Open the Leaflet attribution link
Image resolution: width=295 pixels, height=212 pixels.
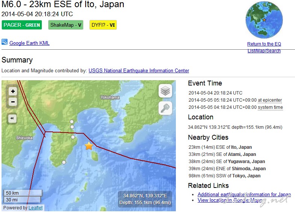[x=36, y=208]
